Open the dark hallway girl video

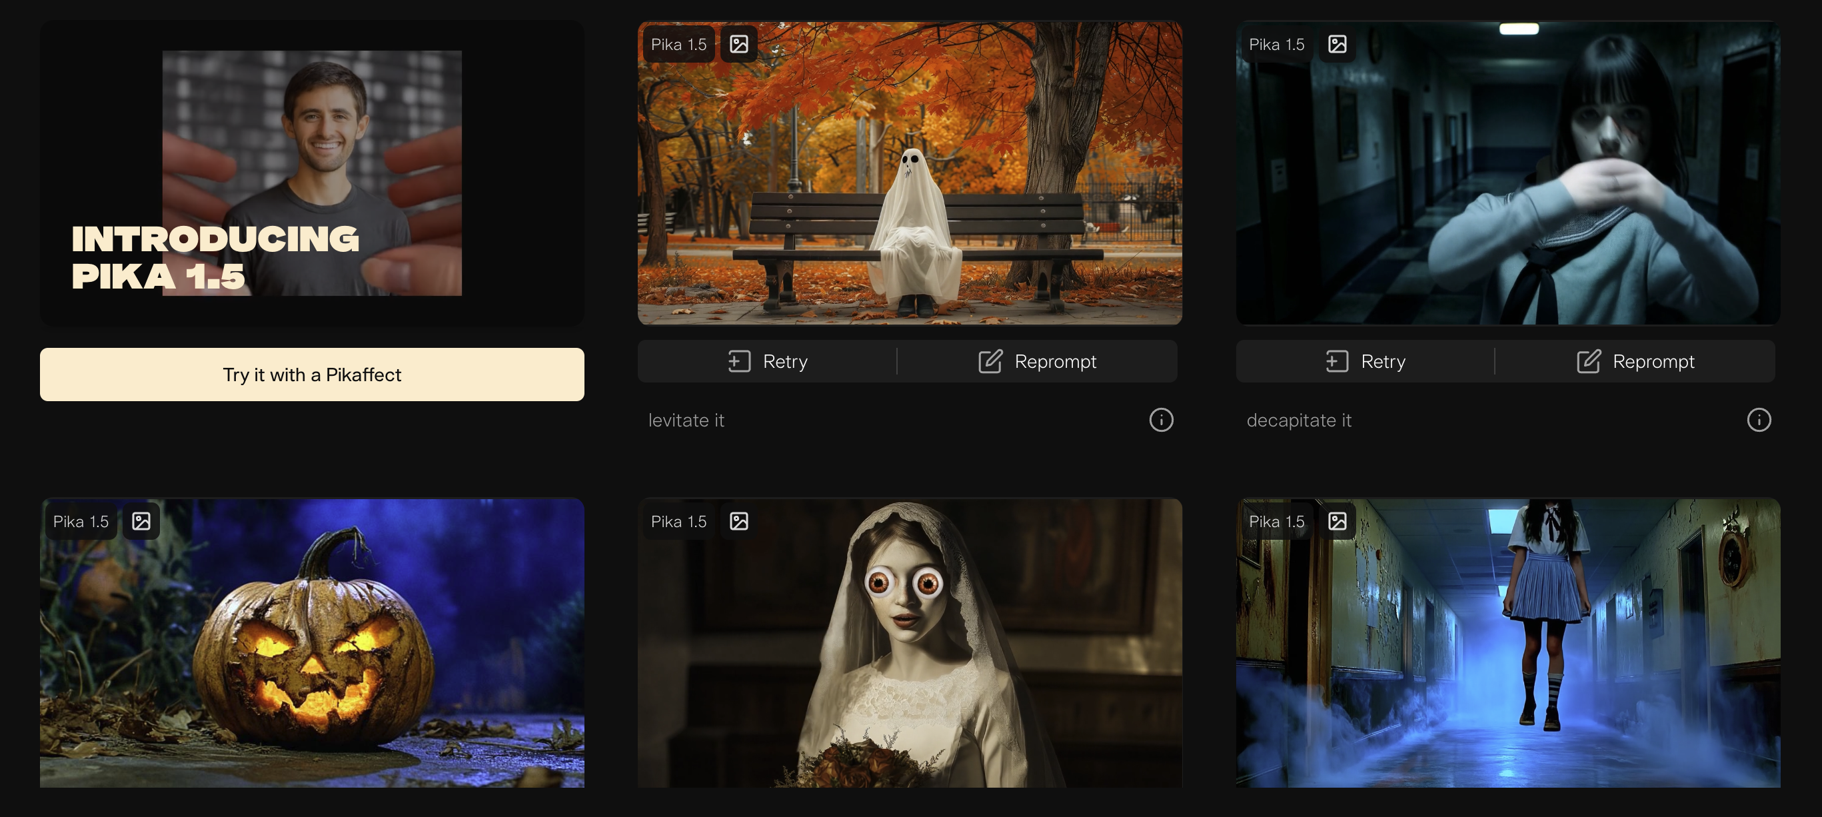click(1508, 173)
